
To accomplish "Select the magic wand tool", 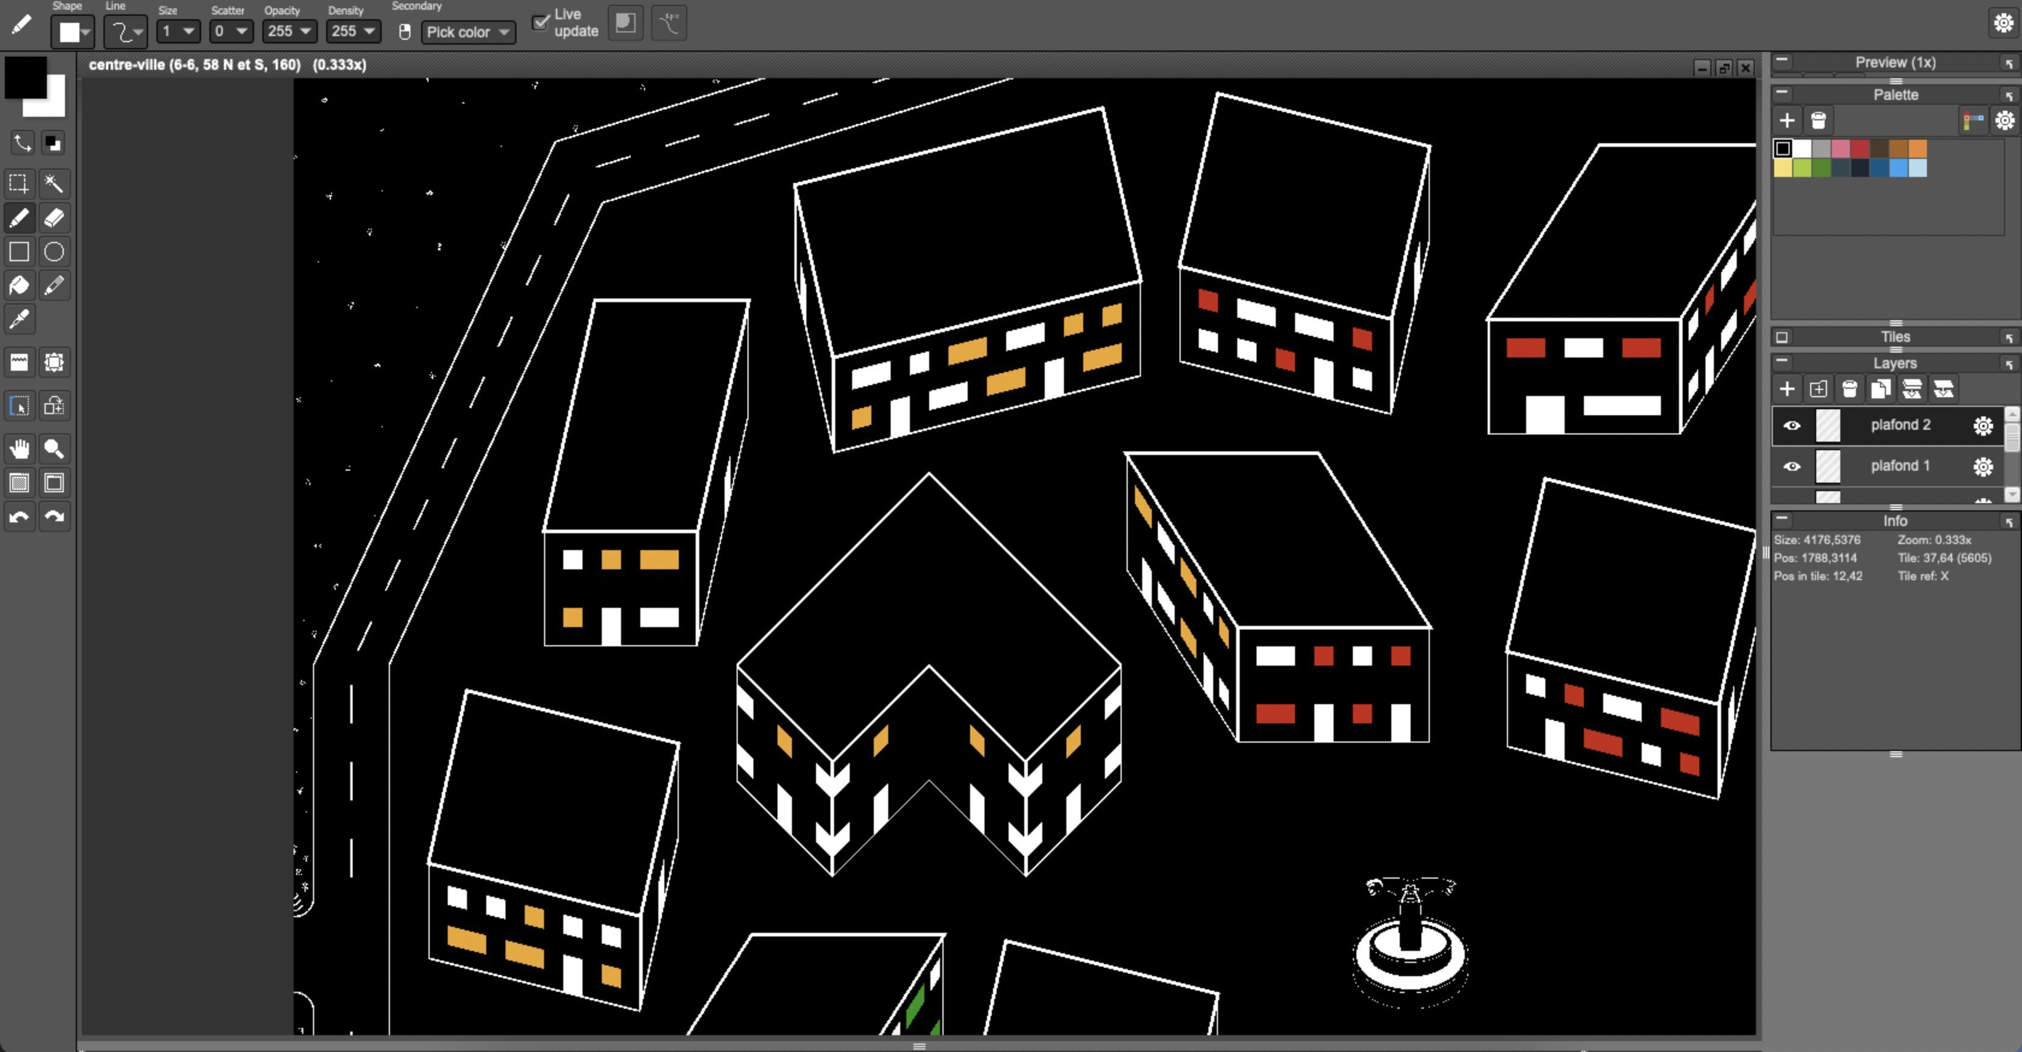I will pos(54,184).
